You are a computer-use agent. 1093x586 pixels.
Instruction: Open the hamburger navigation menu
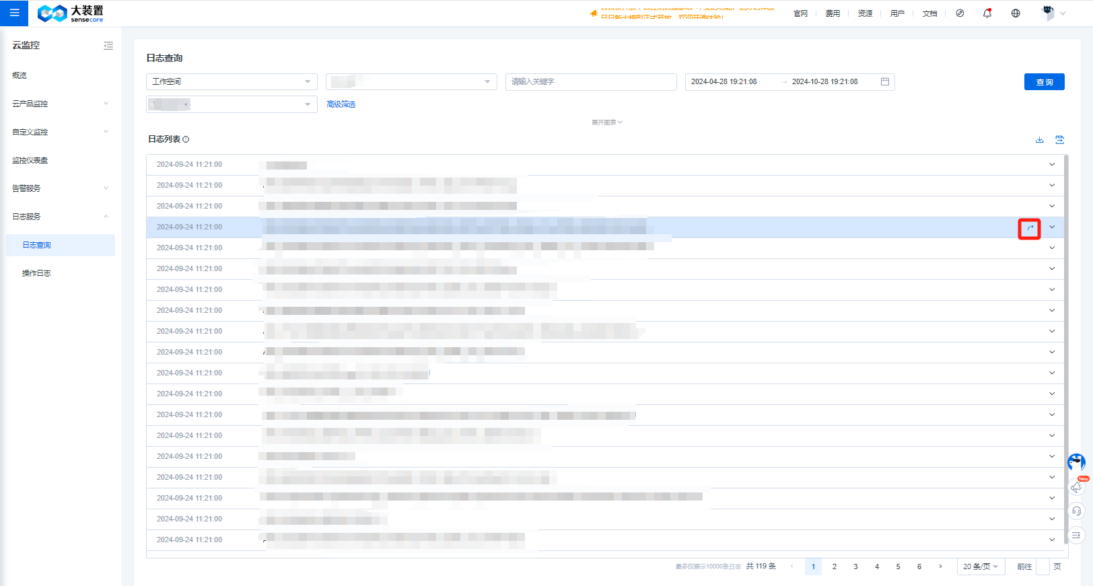pyautogui.click(x=14, y=13)
